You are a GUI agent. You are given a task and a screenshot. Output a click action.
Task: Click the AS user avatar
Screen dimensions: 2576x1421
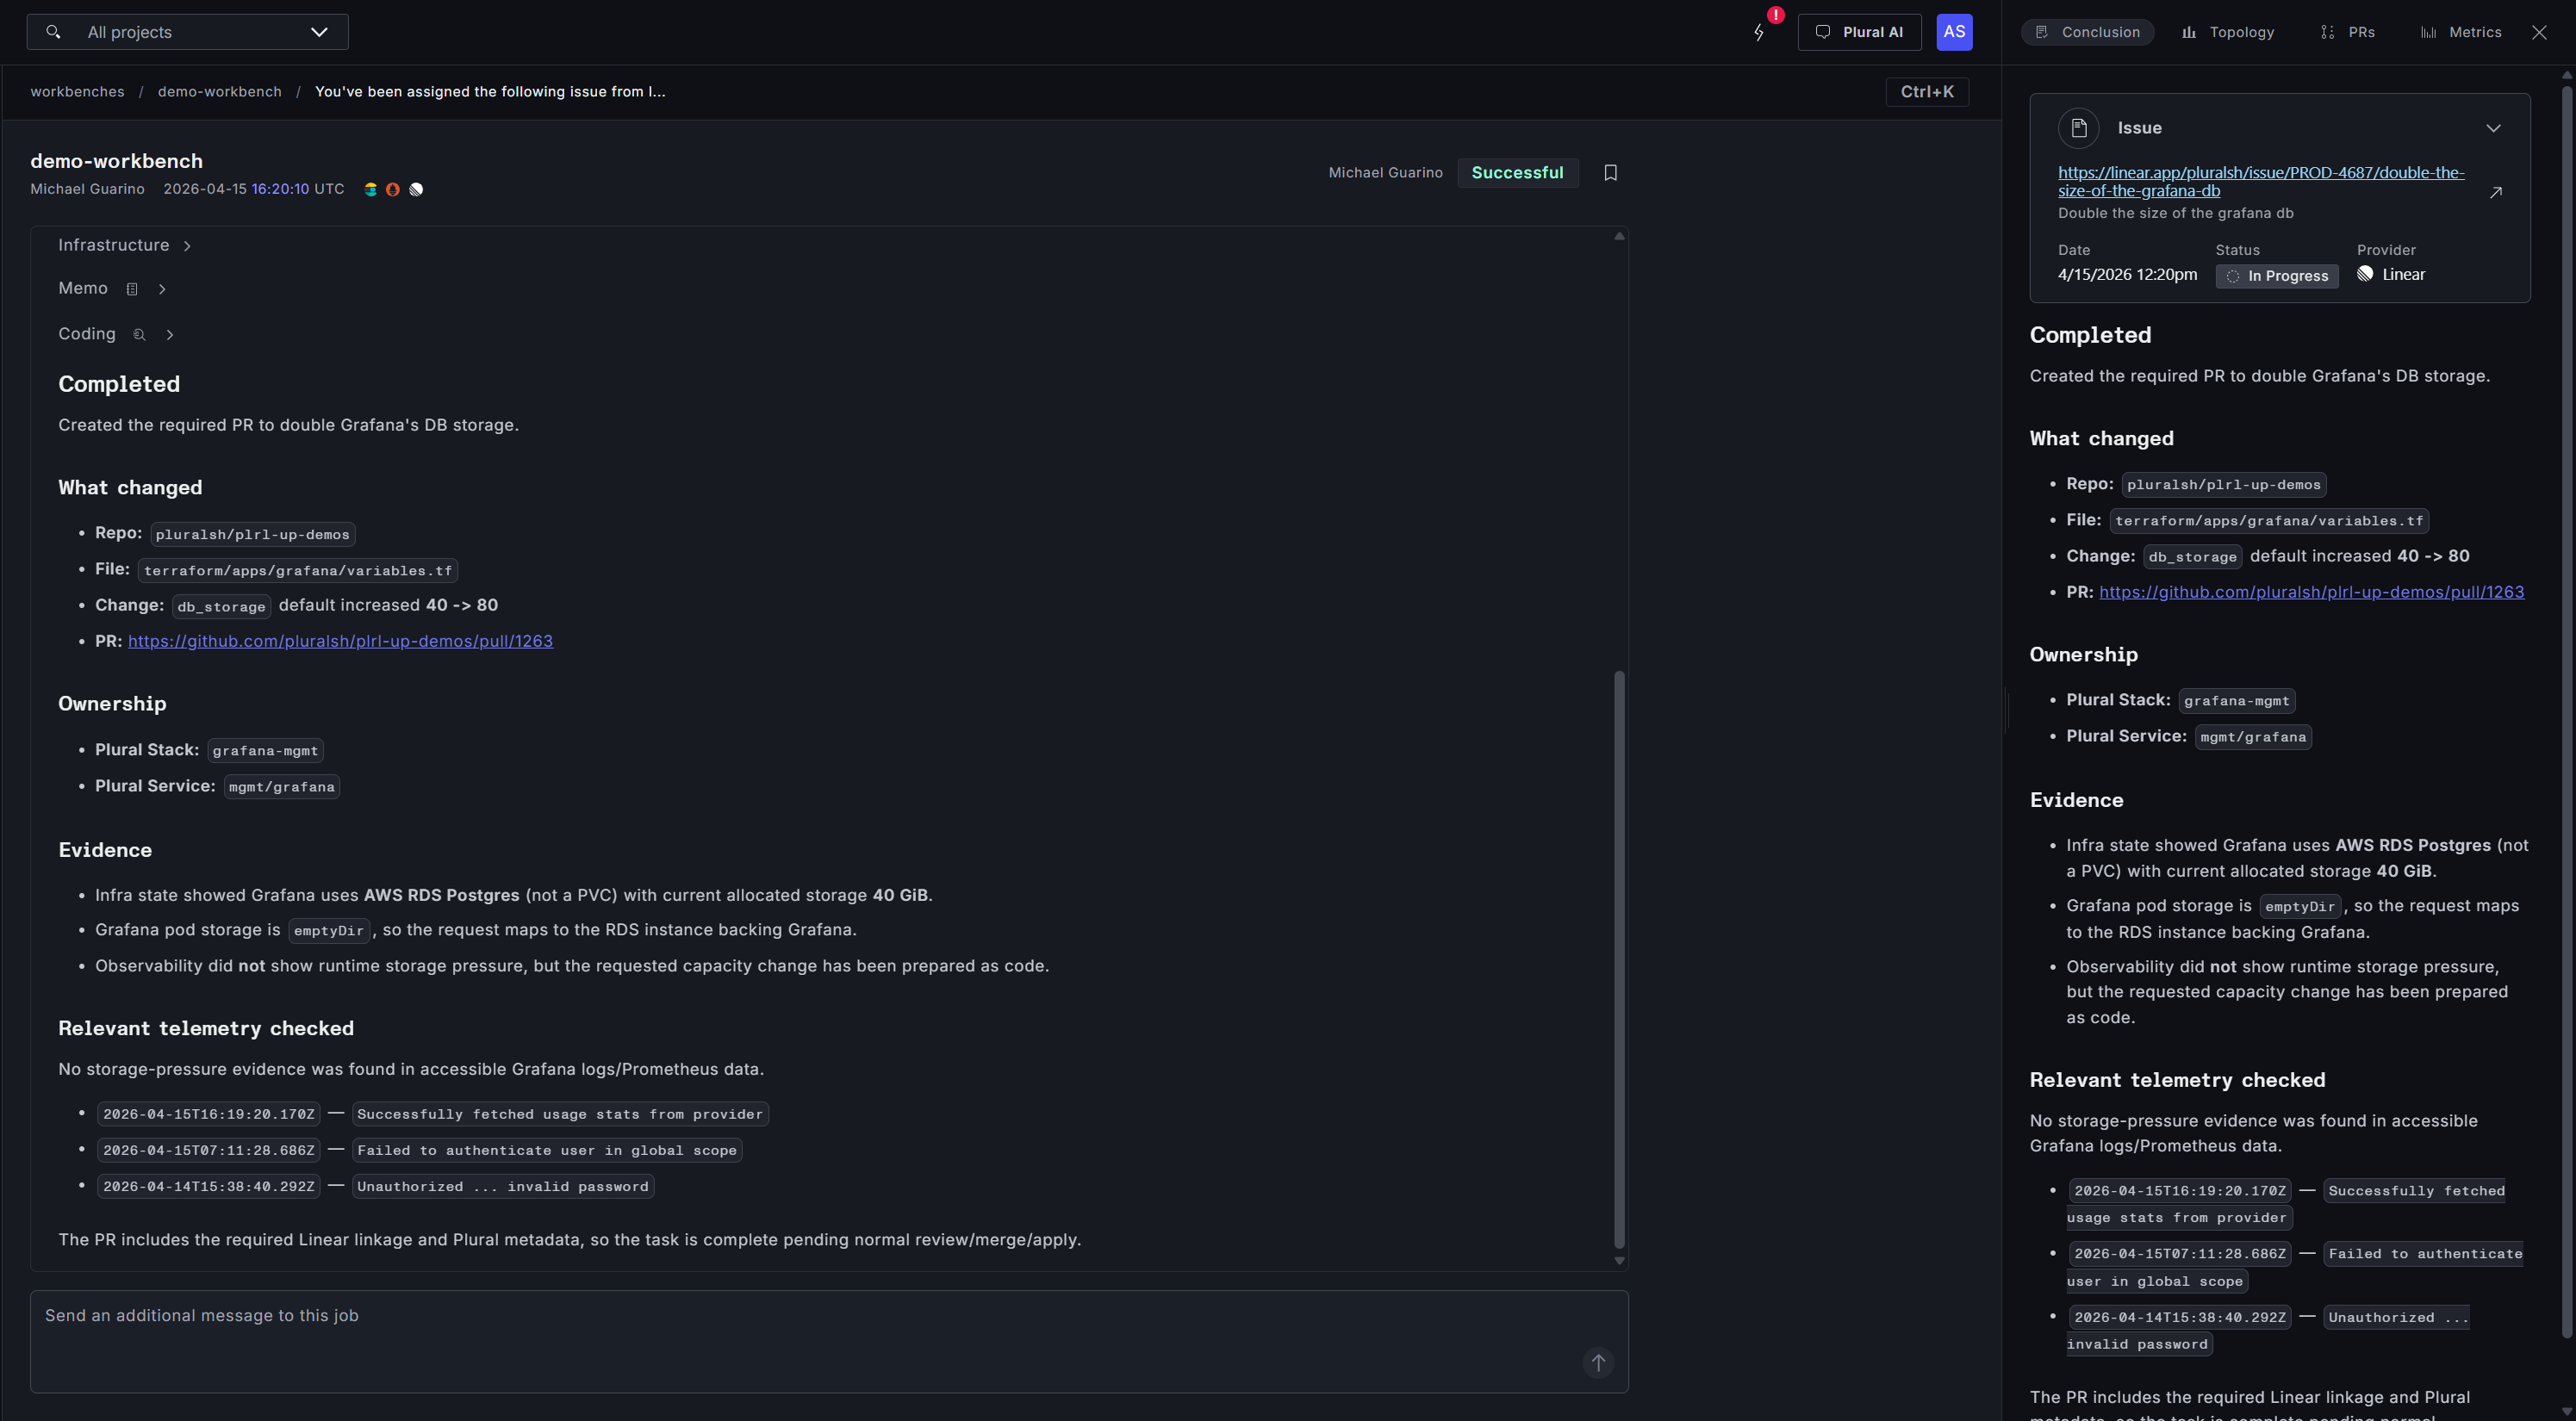tap(1953, 32)
